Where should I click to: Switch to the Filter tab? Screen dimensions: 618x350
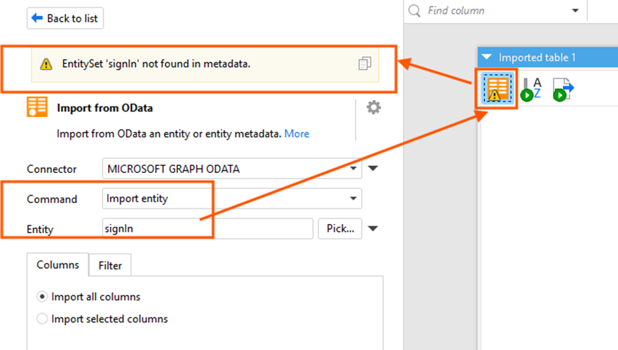110,265
